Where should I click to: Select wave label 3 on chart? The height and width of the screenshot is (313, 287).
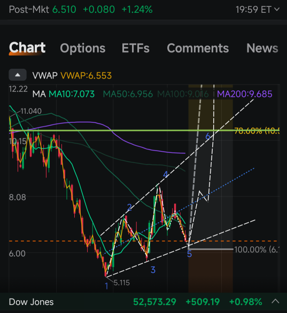[153, 270]
